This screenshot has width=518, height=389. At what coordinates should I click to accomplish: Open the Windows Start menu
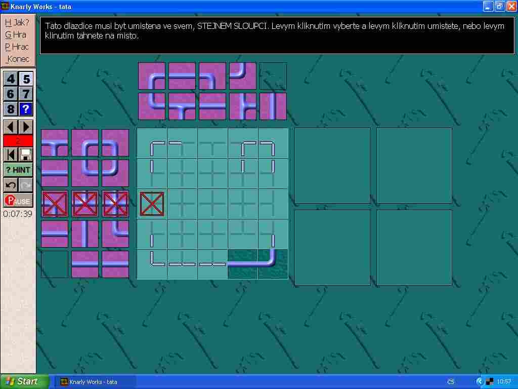click(x=24, y=382)
